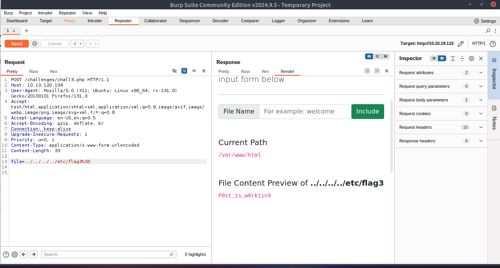Image resolution: width=500 pixels, height=268 pixels.
Task: Jump to next search match
Action: (34, 254)
